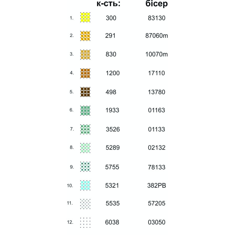235x235 pixels.
Task: Click the dotted swatch in row 11
Action: [x=85, y=204]
